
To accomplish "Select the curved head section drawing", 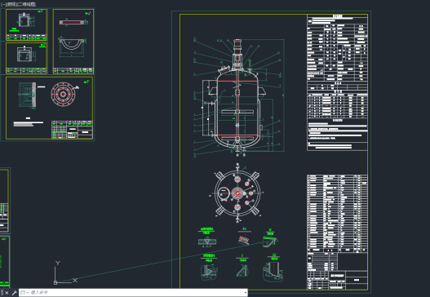I will click(x=71, y=44).
